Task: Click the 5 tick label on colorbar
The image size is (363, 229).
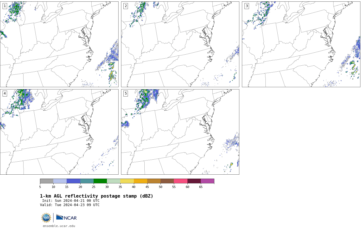Action: (40, 187)
